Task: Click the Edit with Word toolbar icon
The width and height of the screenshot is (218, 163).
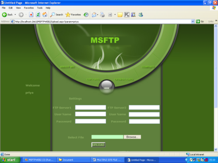Action: pos(110,14)
